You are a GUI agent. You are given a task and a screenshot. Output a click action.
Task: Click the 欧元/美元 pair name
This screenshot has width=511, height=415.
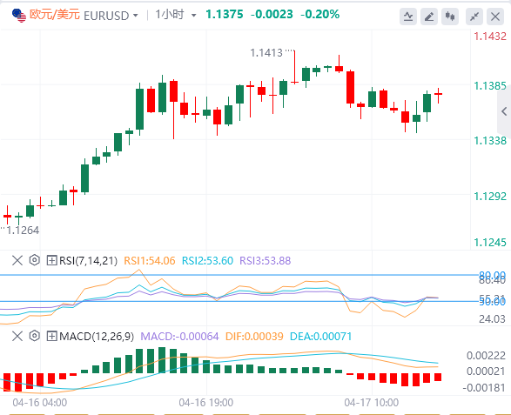(55, 15)
